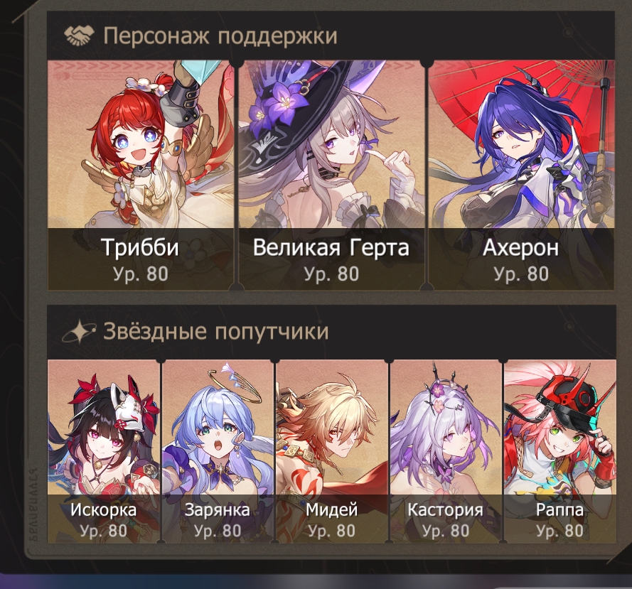Click the Кастория name label

[445, 509]
